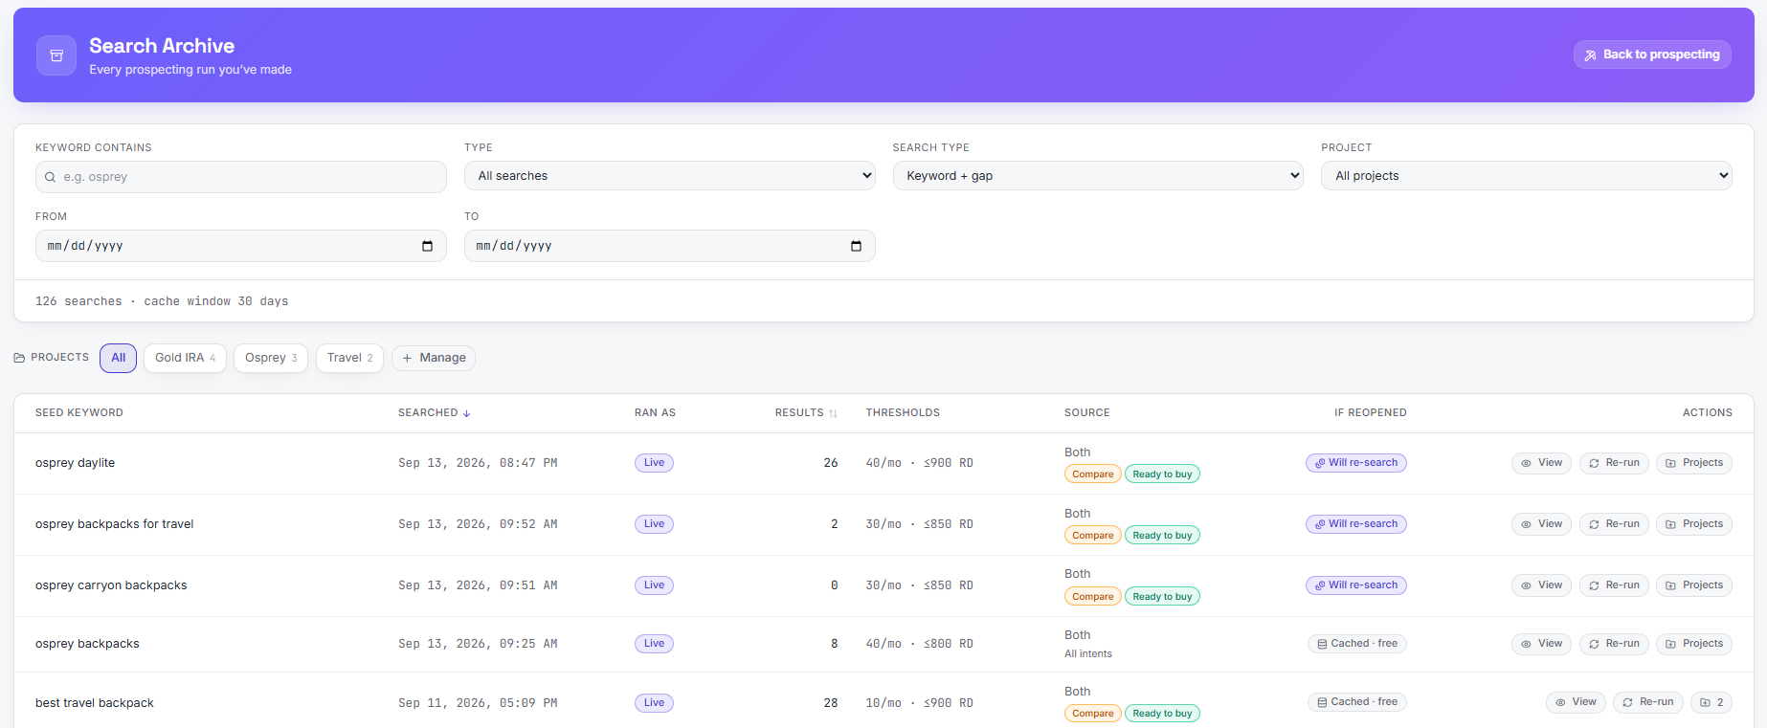The image size is (1767, 728).
Task: Click the search magnifier icon in keyword field
Action: pyautogui.click(x=50, y=177)
